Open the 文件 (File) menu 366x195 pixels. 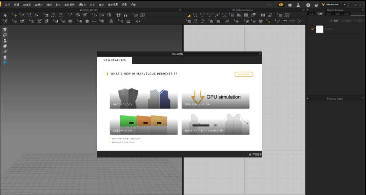pos(7,5)
